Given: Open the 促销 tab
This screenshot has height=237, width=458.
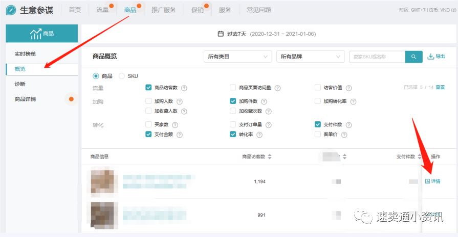Looking at the screenshot, I should click(x=198, y=10).
